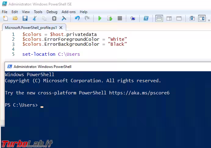Launch PowerShell.exe toolbar icon
Screen dimensions: 211x148
click(x=146, y=18)
